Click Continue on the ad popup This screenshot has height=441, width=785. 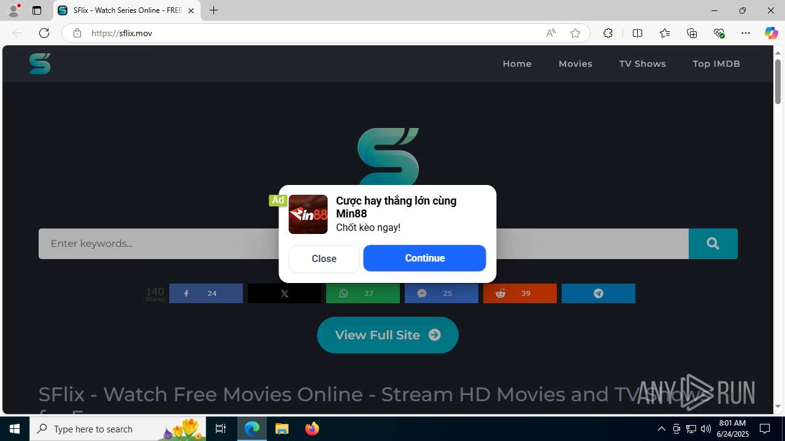tap(424, 258)
